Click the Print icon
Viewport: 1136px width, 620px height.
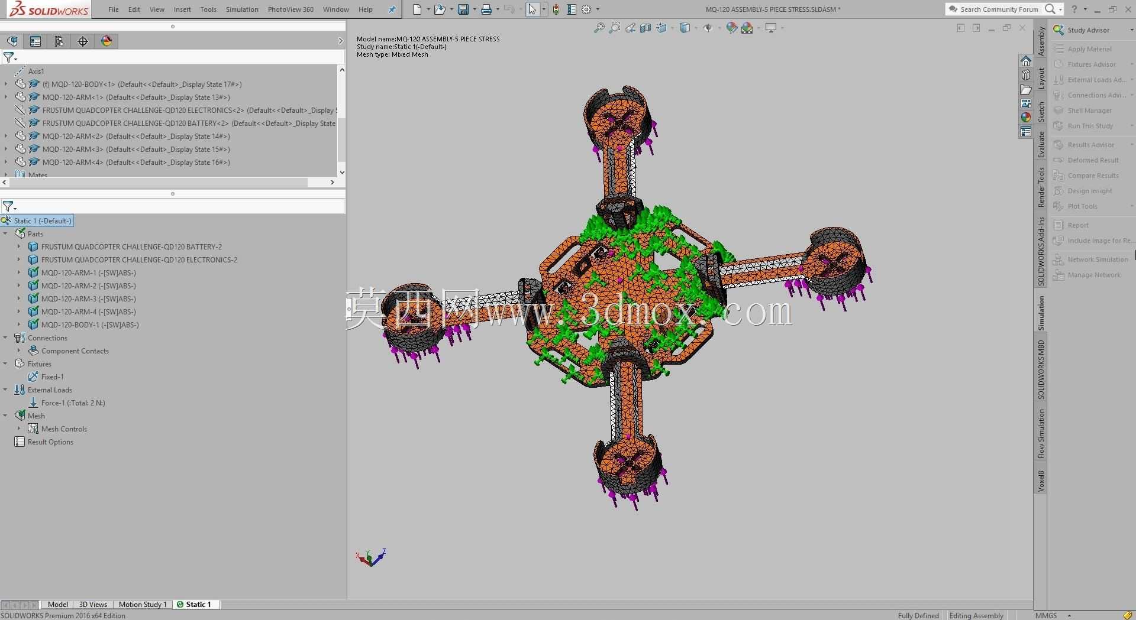tap(486, 9)
